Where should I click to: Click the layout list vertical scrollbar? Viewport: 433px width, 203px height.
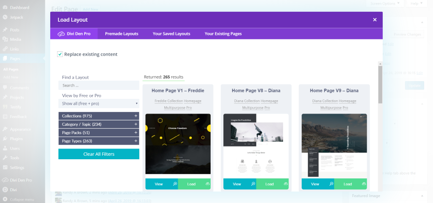pyautogui.click(x=380, y=85)
